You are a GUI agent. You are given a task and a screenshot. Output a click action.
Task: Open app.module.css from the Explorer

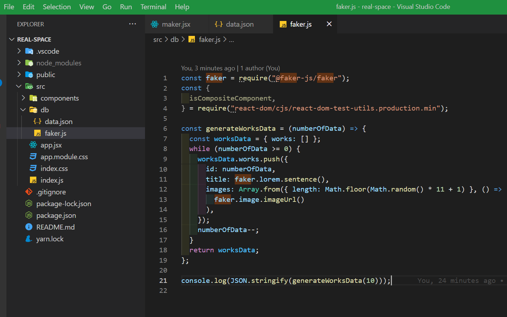pyautogui.click(x=64, y=157)
